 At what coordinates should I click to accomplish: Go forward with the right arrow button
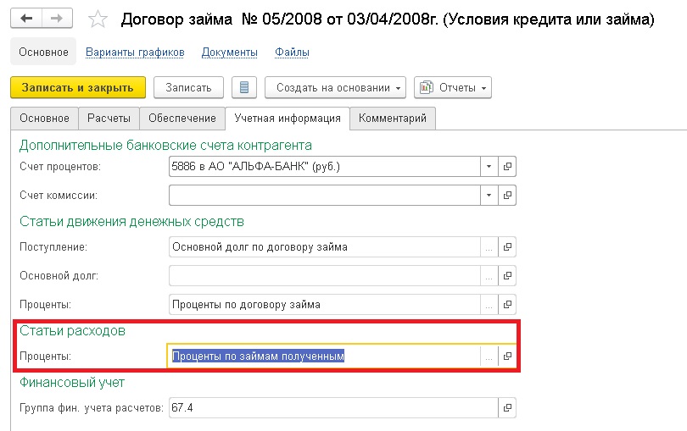57,19
